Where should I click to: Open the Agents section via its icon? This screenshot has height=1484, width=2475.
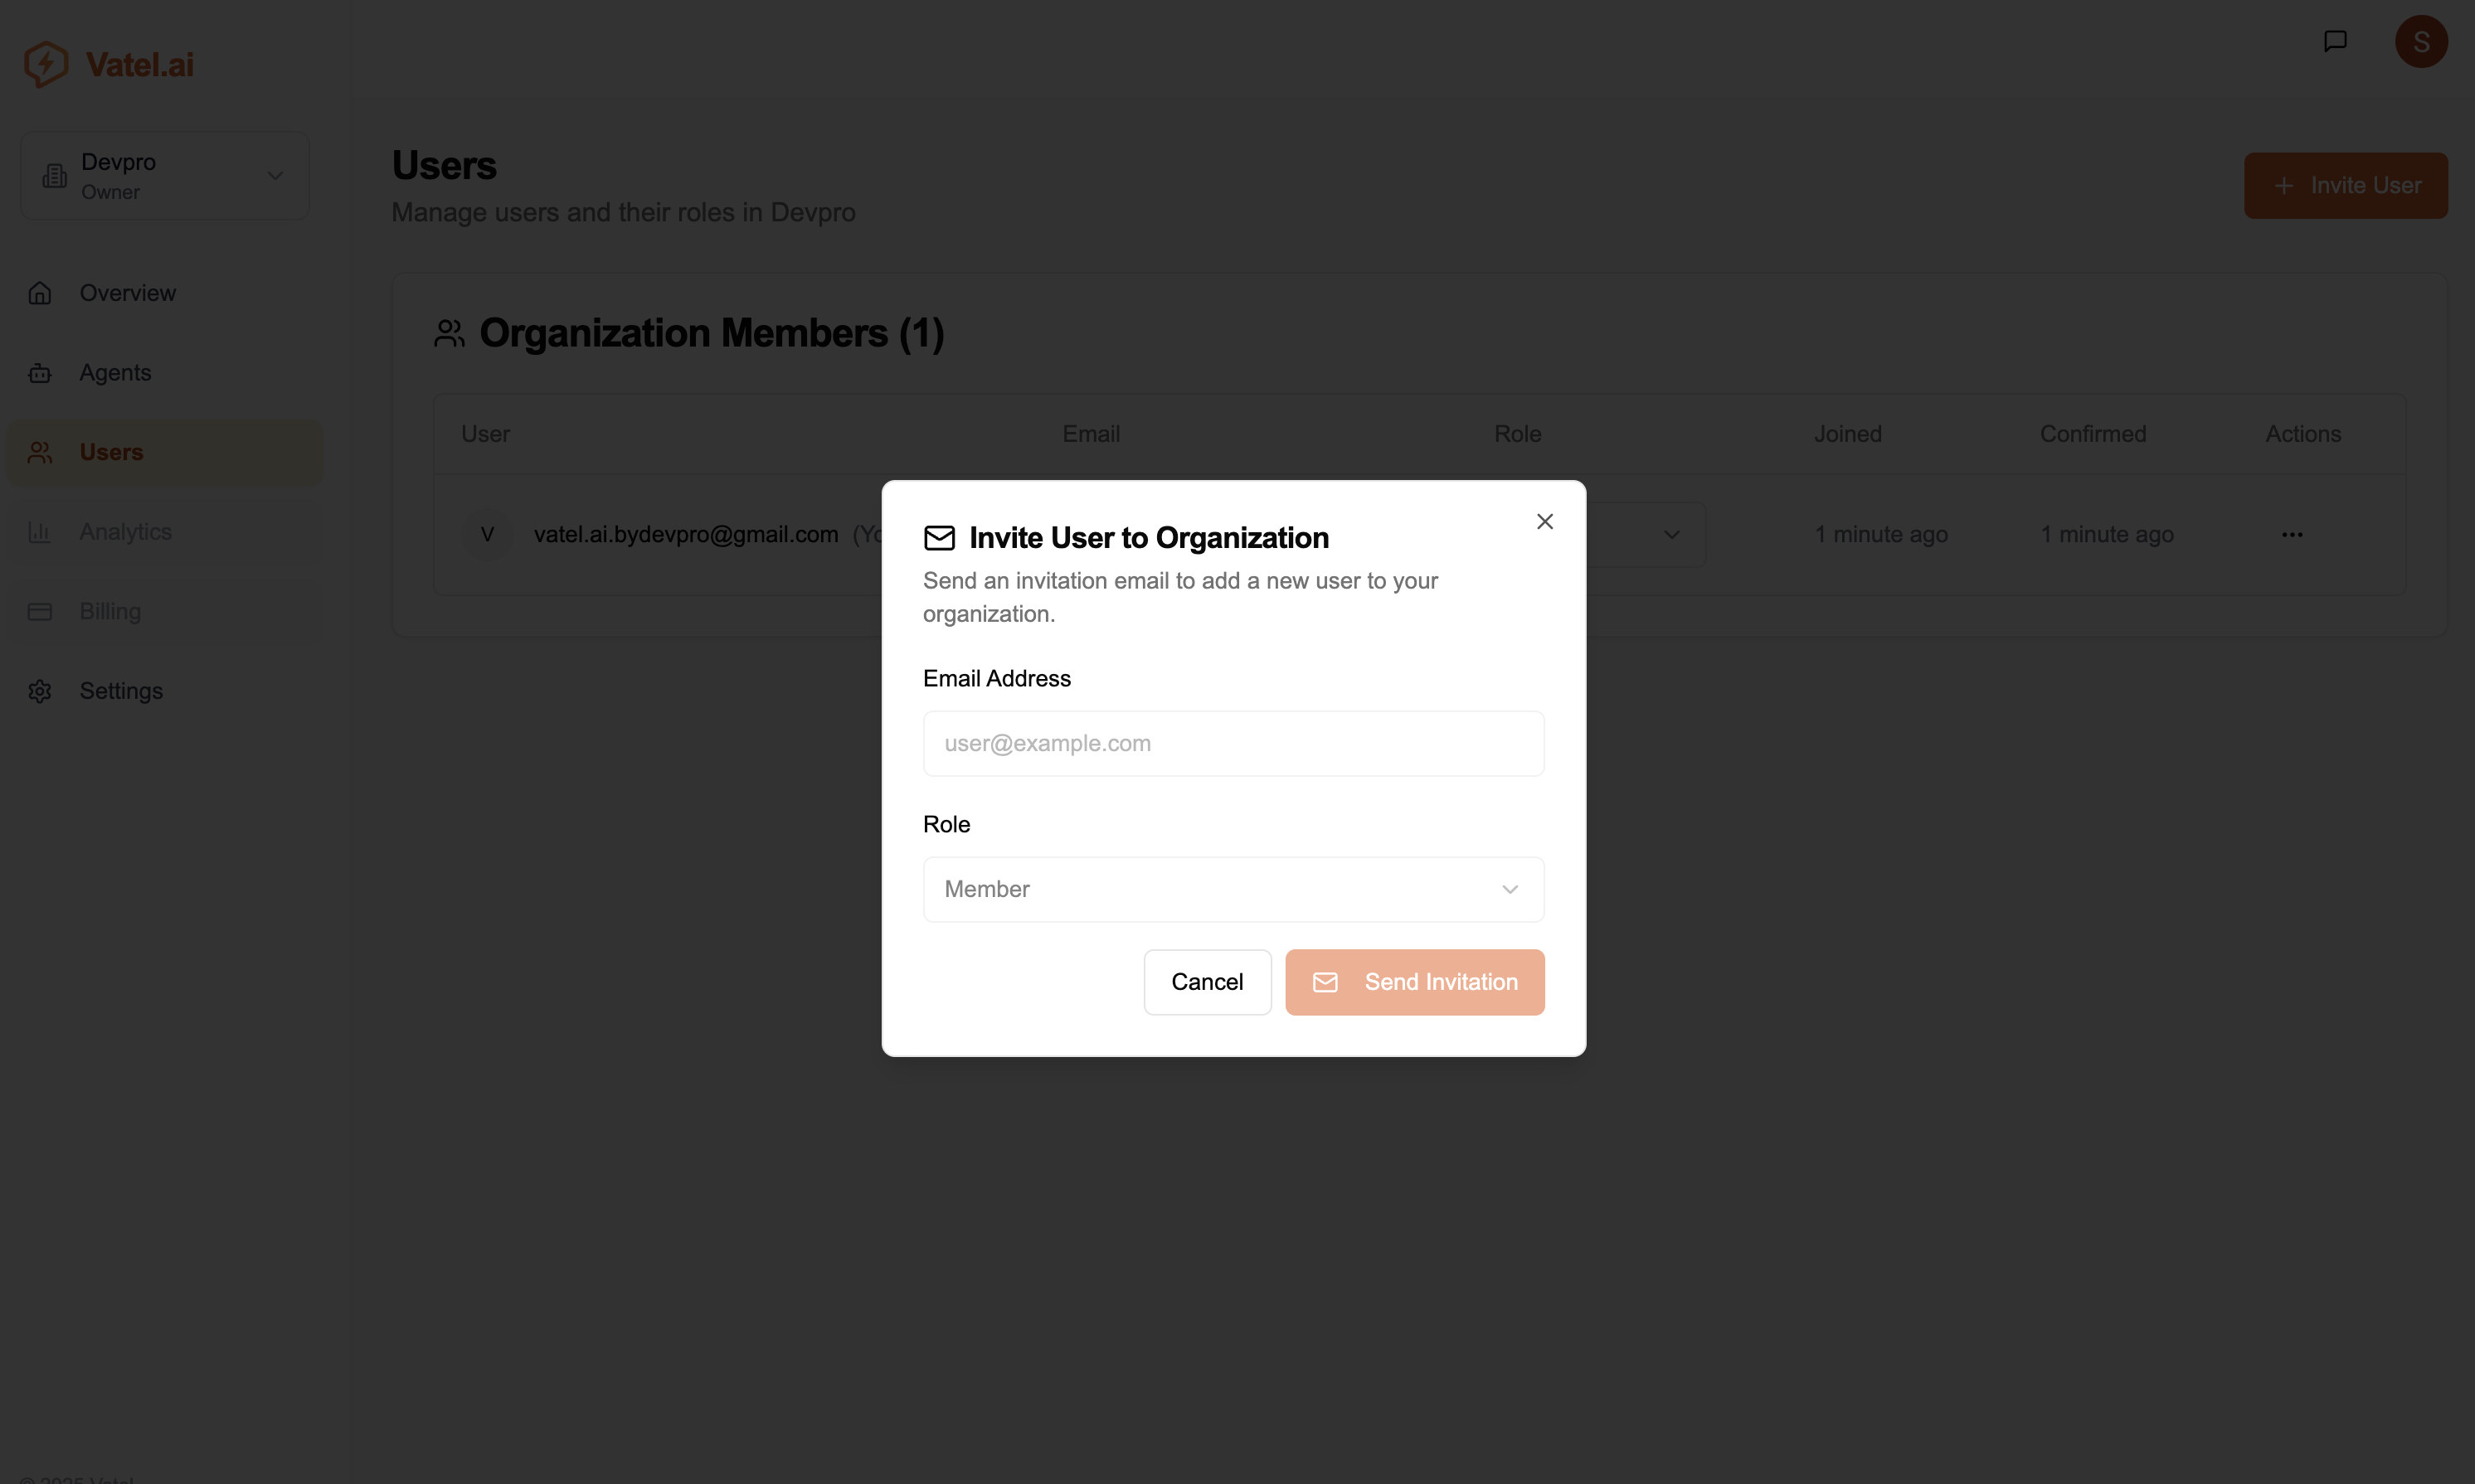click(x=40, y=372)
